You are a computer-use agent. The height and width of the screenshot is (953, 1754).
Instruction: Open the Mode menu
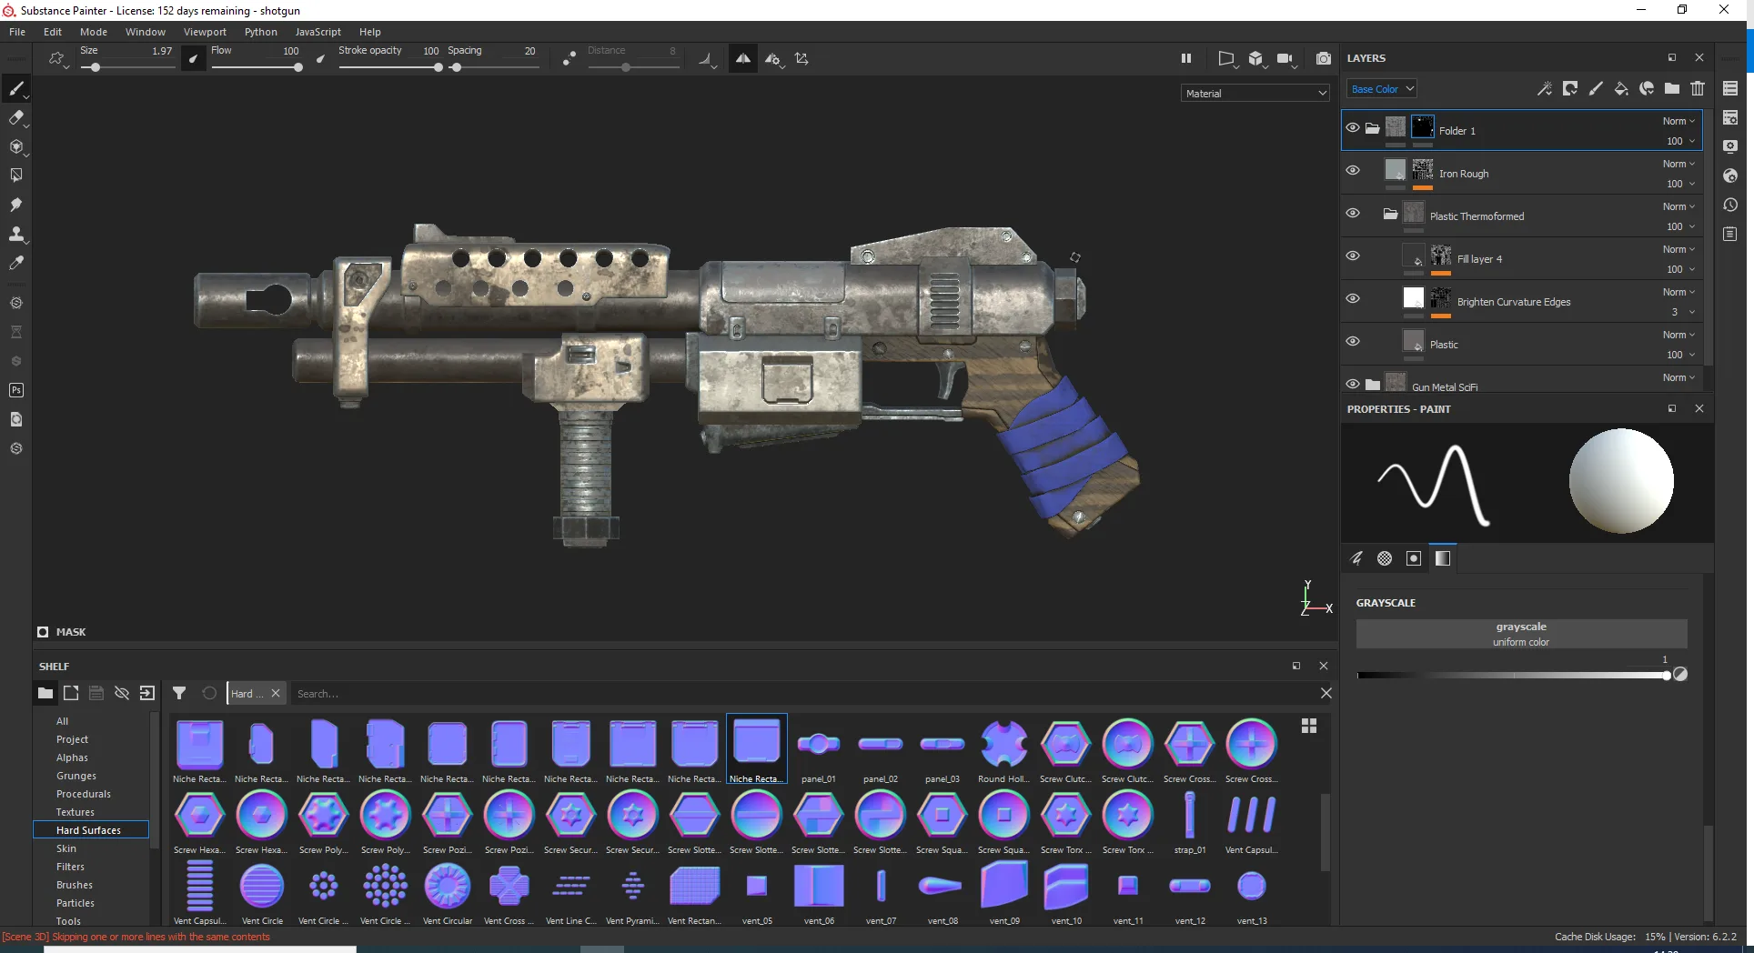(94, 32)
